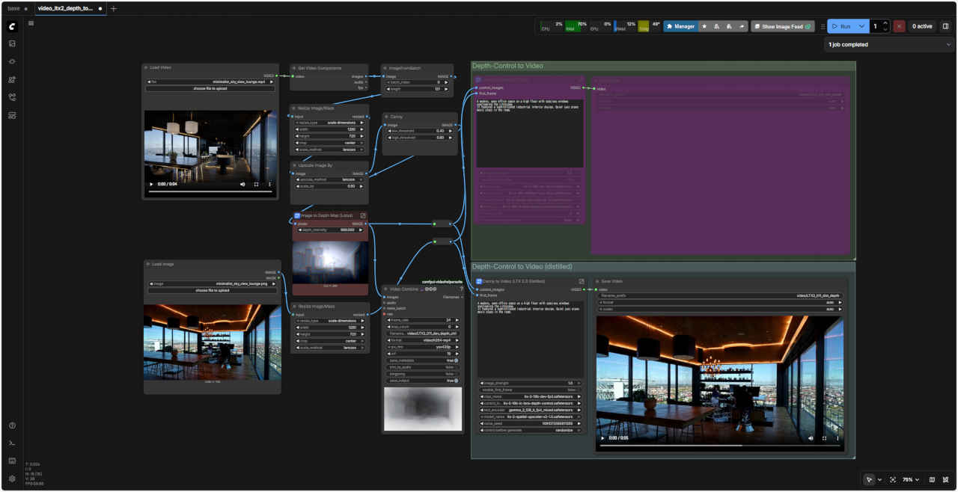The height and width of the screenshot is (492, 958).
Task: Click the red cancel job icon
Action: pyautogui.click(x=899, y=26)
